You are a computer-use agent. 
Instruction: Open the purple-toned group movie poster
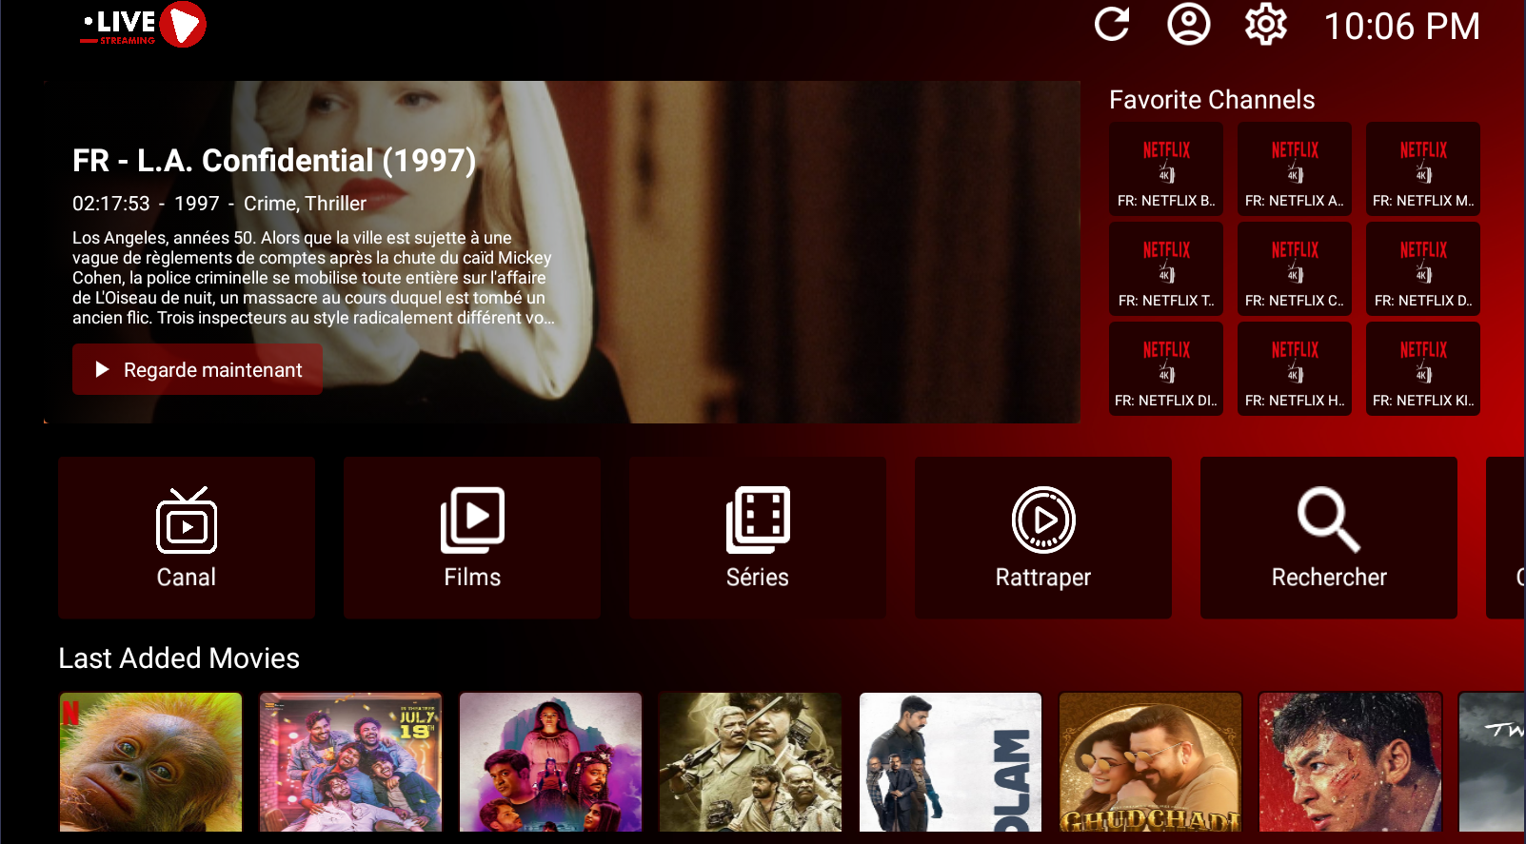click(x=551, y=762)
